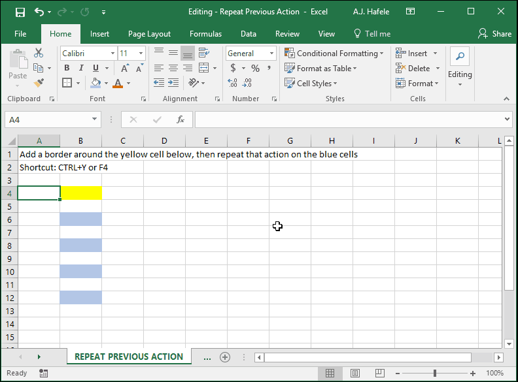Toggle Bold formatting
The width and height of the screenshot is (518, 382).
tap(67, 68)
